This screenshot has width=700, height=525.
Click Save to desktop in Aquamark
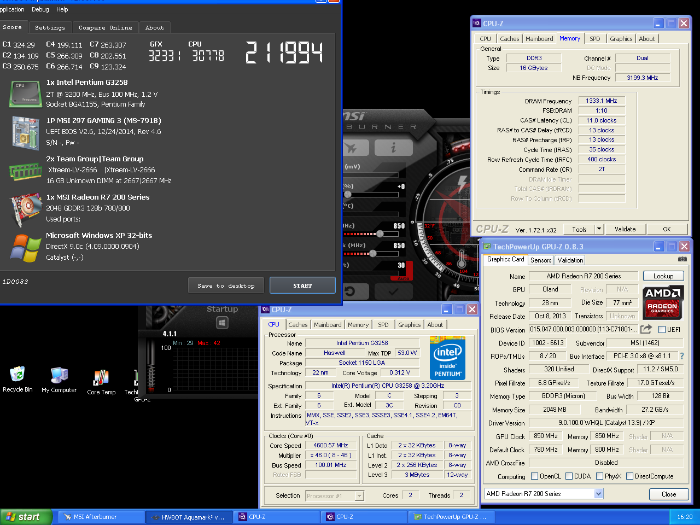226,285
